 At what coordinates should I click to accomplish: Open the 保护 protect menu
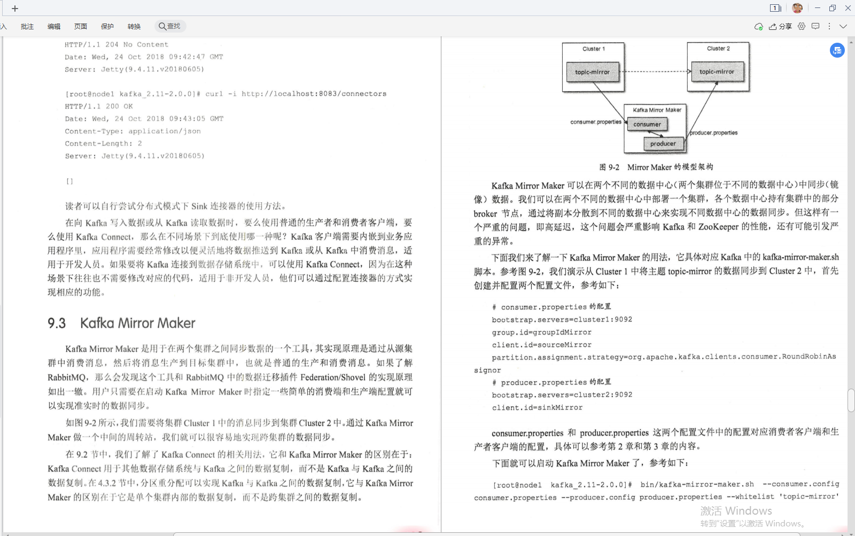click(x=107, y=26)
